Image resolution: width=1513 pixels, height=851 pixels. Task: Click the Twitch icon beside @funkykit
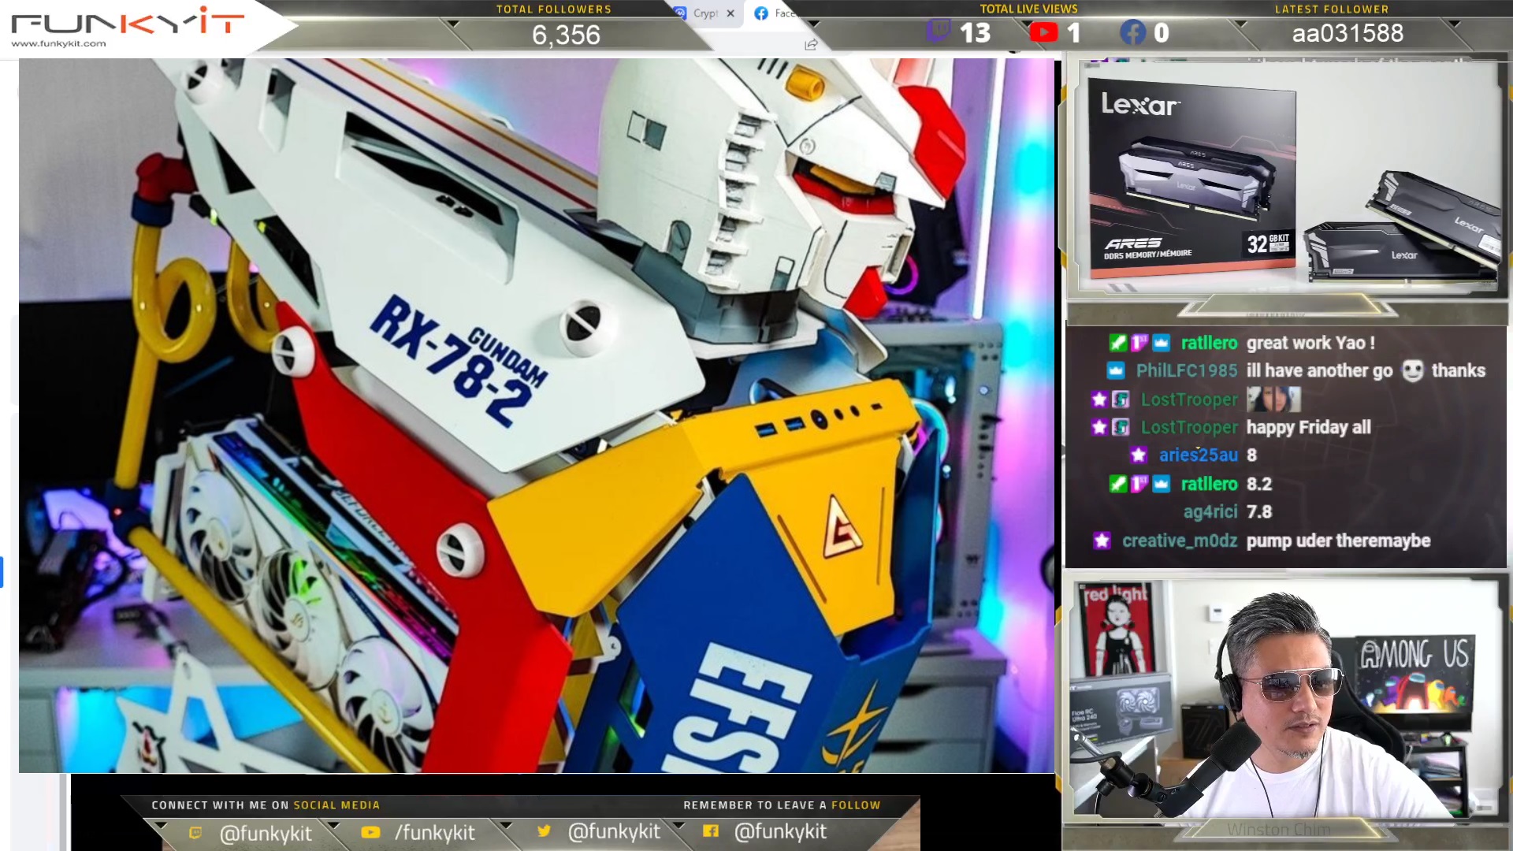[195, 833]
